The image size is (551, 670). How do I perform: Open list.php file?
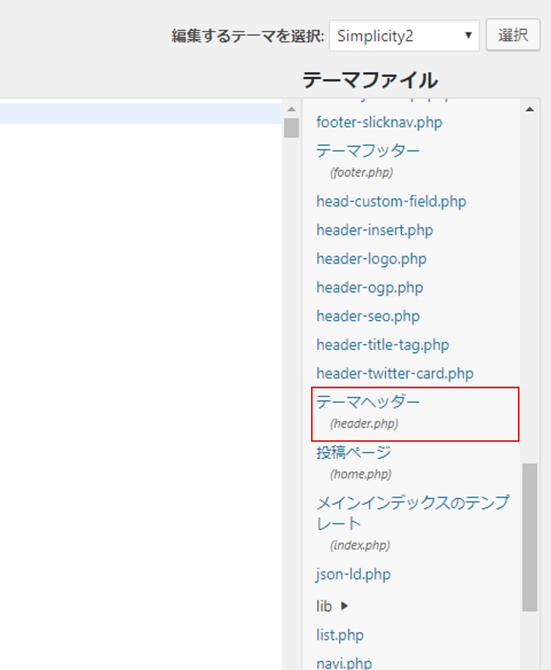[340, 635]
